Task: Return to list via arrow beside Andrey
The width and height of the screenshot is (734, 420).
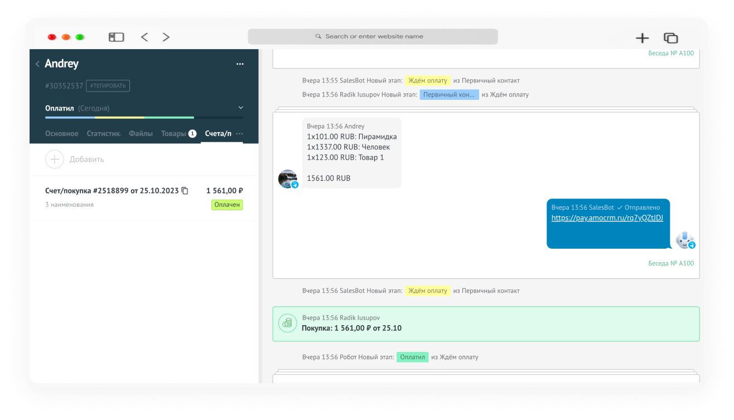Action: point(37,64)
